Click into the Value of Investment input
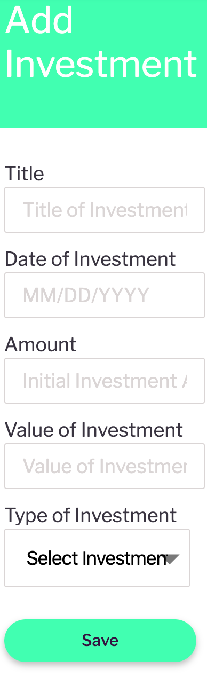207x677 pixels. pos(105,466)
